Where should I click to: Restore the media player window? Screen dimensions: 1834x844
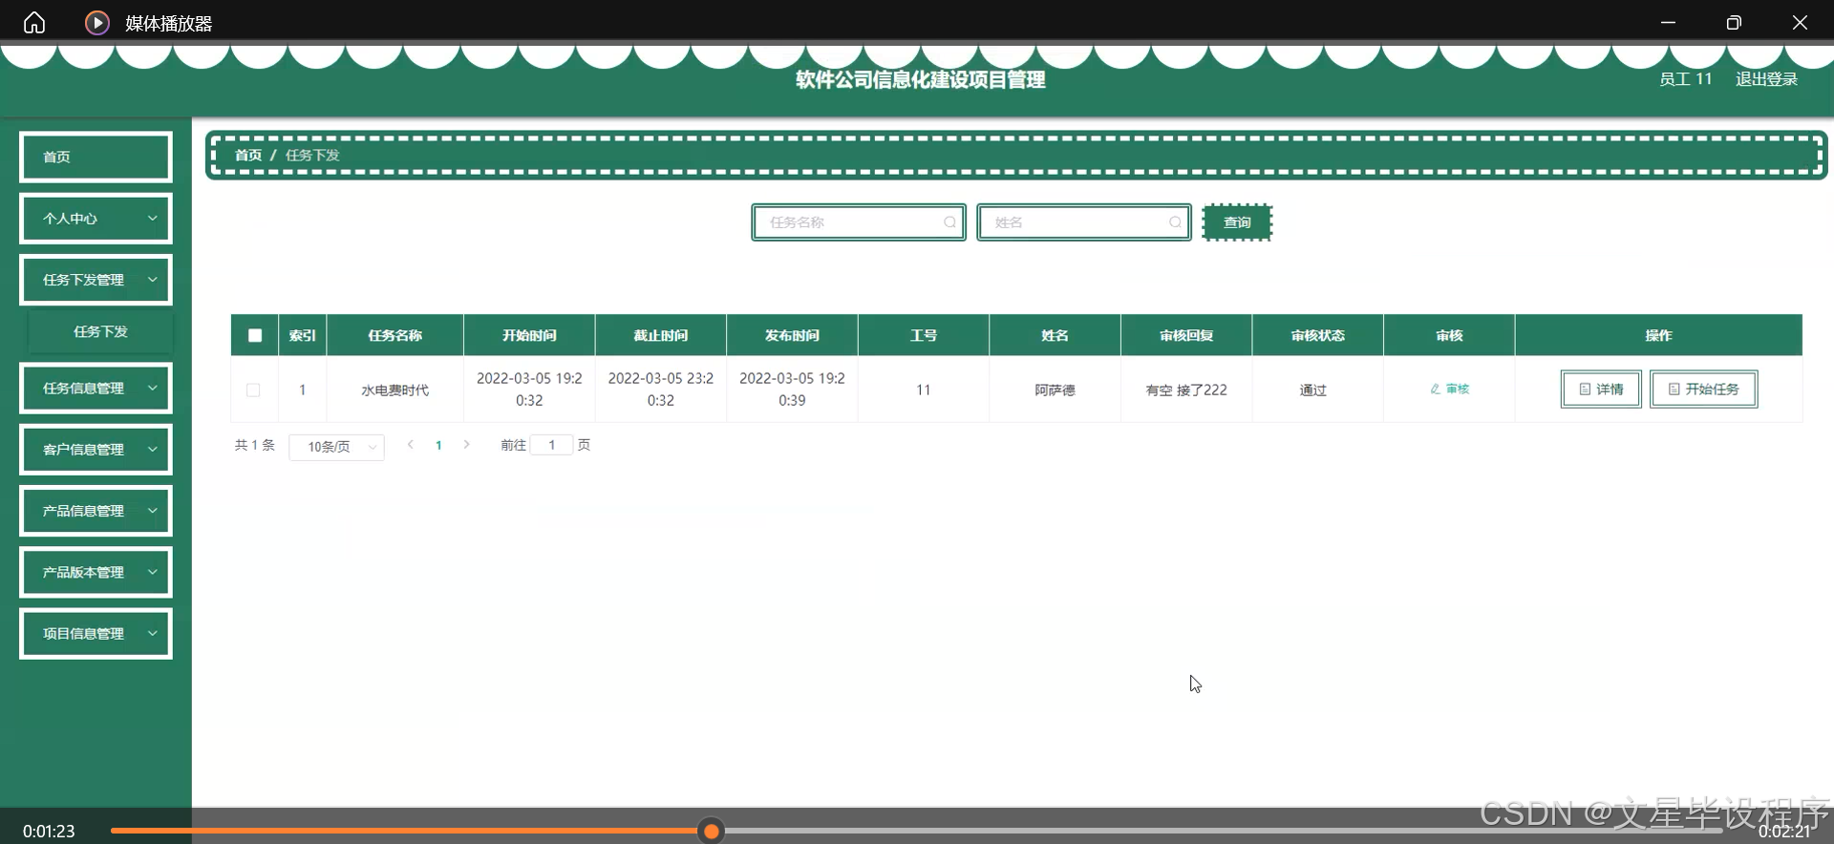(x=1734, y=22)
